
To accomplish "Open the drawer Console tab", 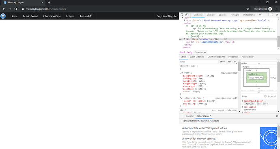I will [x=190, y=116].
